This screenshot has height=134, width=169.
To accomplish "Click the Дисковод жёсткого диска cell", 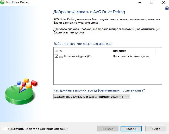I will (131, 56).
